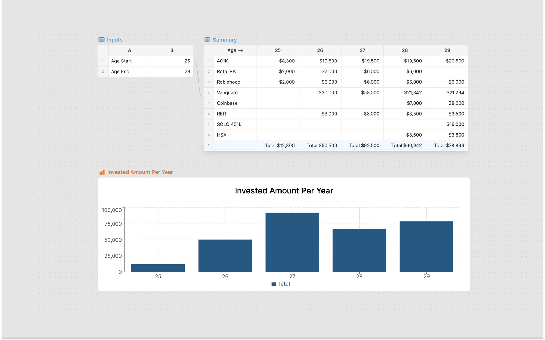Select column header 28 in Summary

405,50
